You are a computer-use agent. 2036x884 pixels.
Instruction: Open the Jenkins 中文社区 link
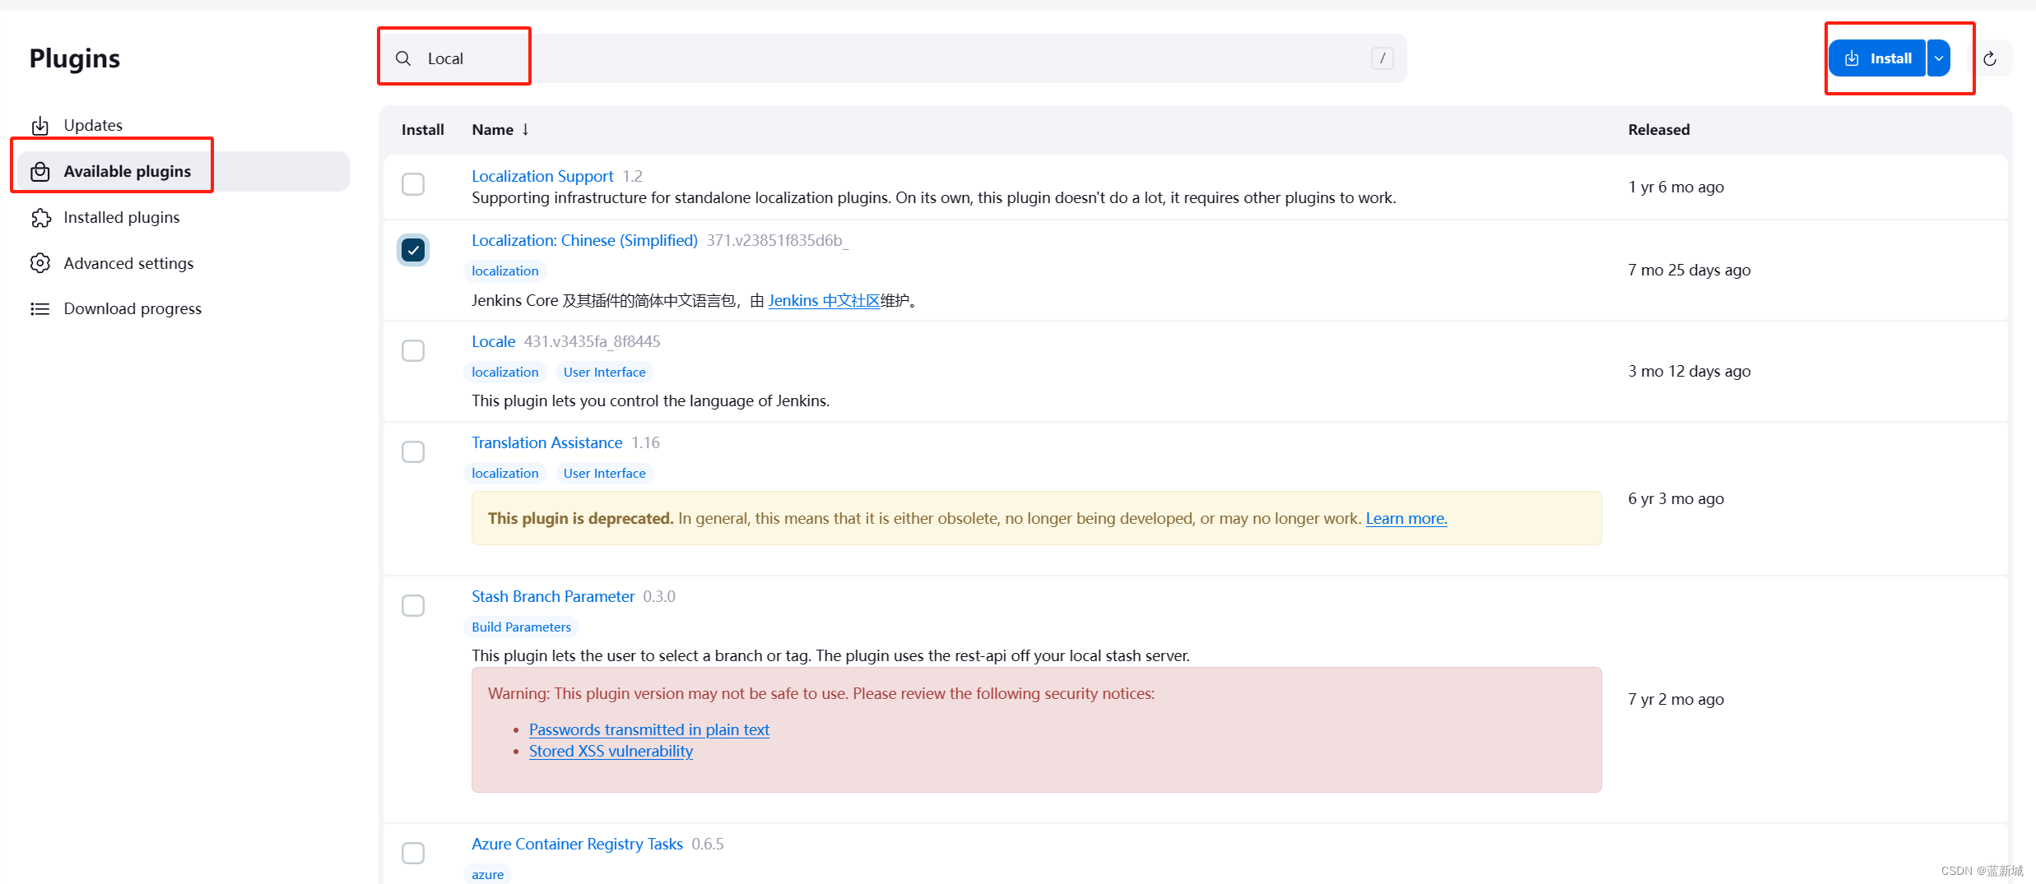tap(823, 300)
